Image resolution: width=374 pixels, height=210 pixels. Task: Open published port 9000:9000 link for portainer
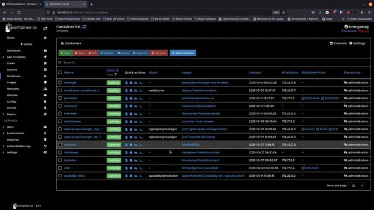point(330,98)
